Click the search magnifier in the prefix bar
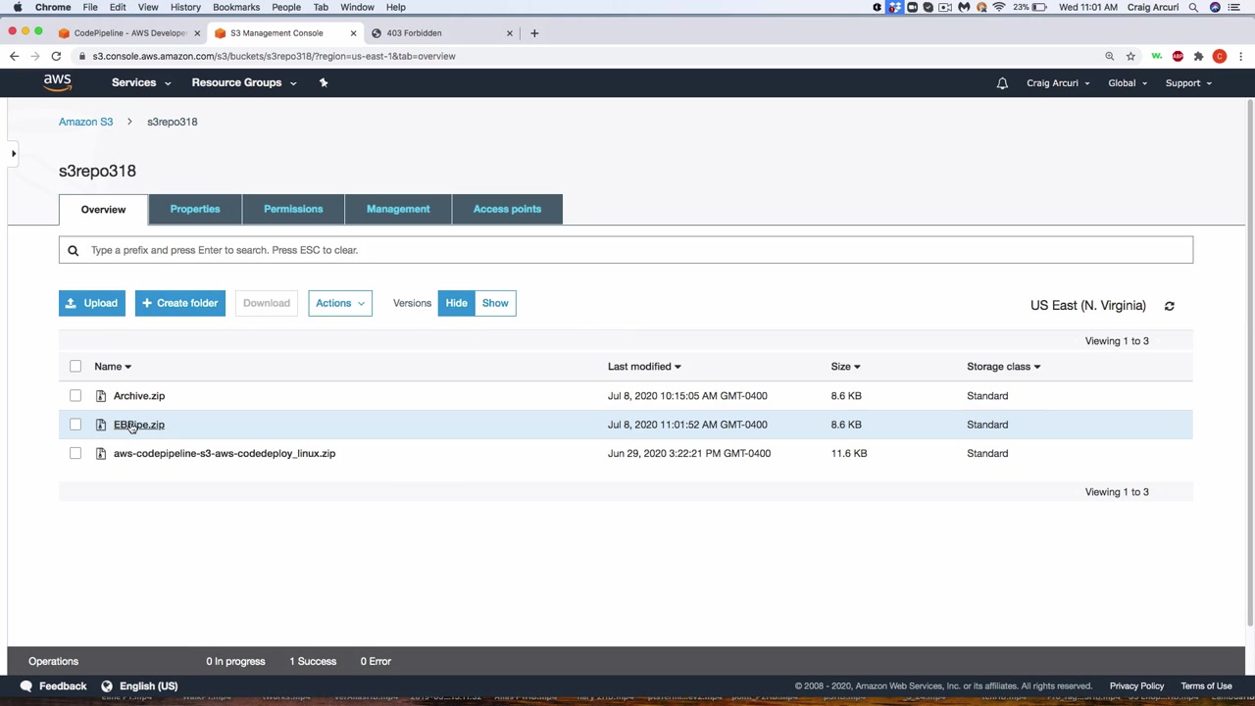 [73, 250]
